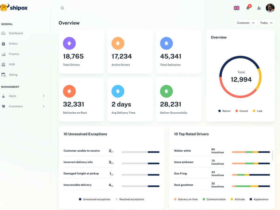The image size is (280, 210).
Task: Click the '2 days' delivery time value
Action: [121, 104]
